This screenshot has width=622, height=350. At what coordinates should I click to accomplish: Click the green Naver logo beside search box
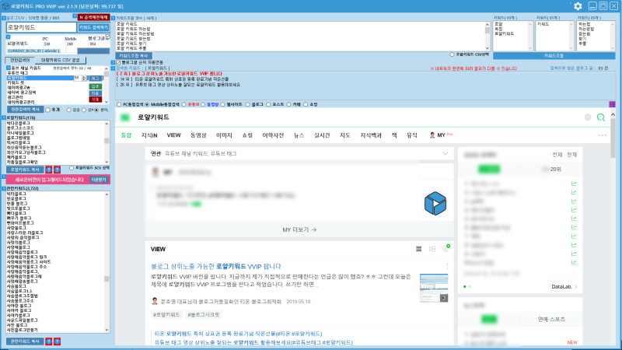click(125, 117)
